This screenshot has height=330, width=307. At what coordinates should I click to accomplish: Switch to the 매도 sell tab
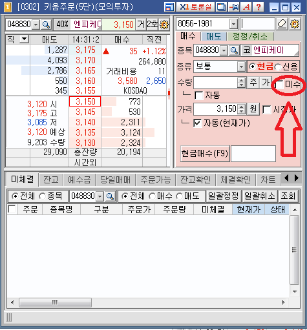[214, 36]
